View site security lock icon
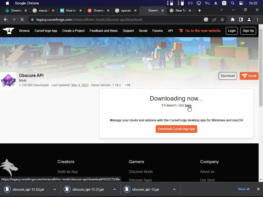Screen dimensions: 263x197 (x=32, y=19)
